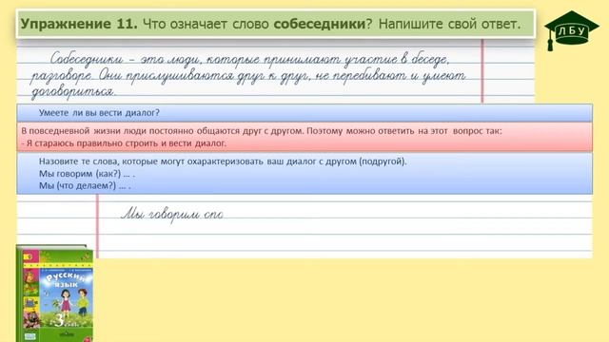Click the line "Назовите те слова, которые могут охарактеризовать"

(x=223, y=161)
